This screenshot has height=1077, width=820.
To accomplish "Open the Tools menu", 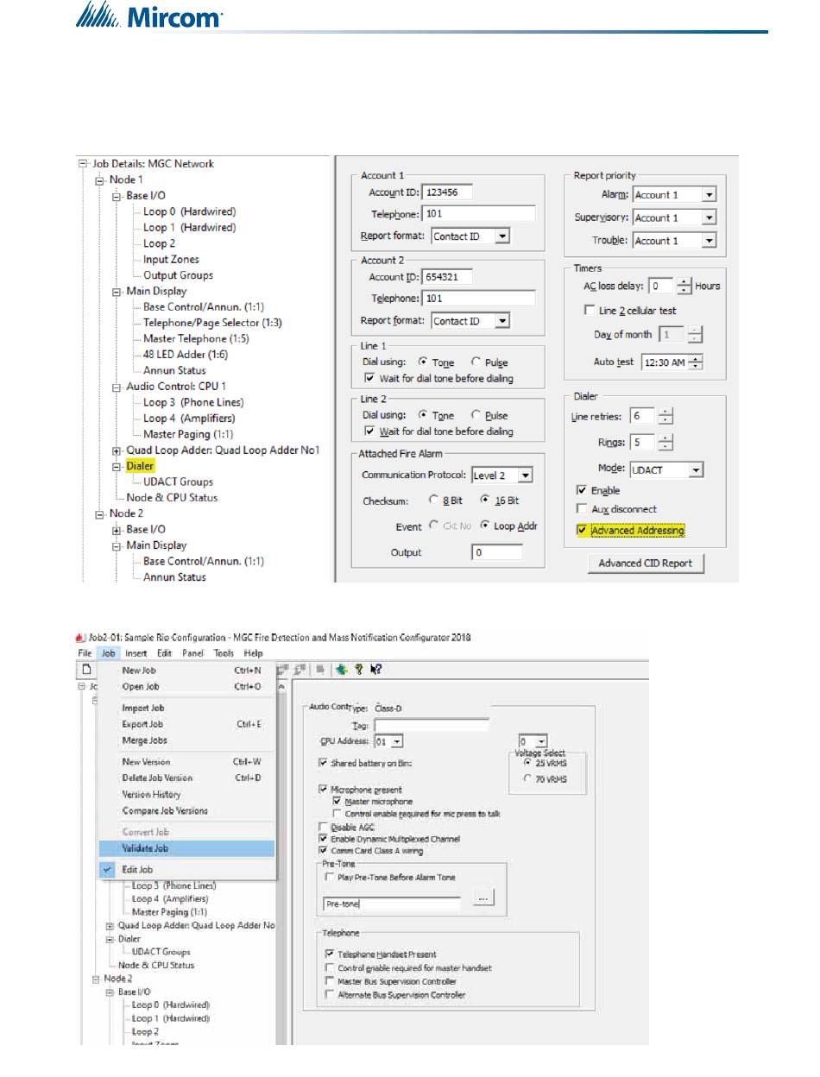I will tap(224, 653).
